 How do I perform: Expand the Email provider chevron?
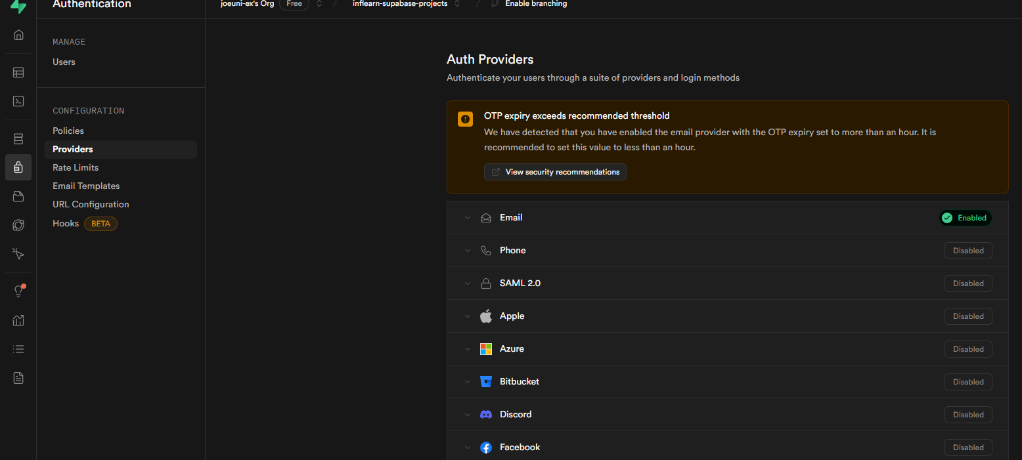pyautogui.click(x=468, y=218)
